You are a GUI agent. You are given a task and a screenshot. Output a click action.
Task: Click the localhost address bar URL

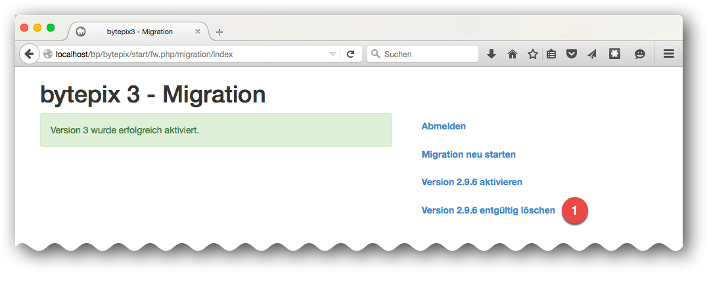[x=145, y=55]
